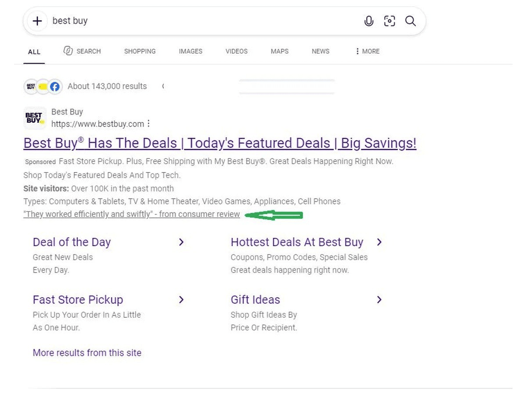This screenshot has width=527, height=395.
Task: Click More results from this site
Action: pos(87,353)
